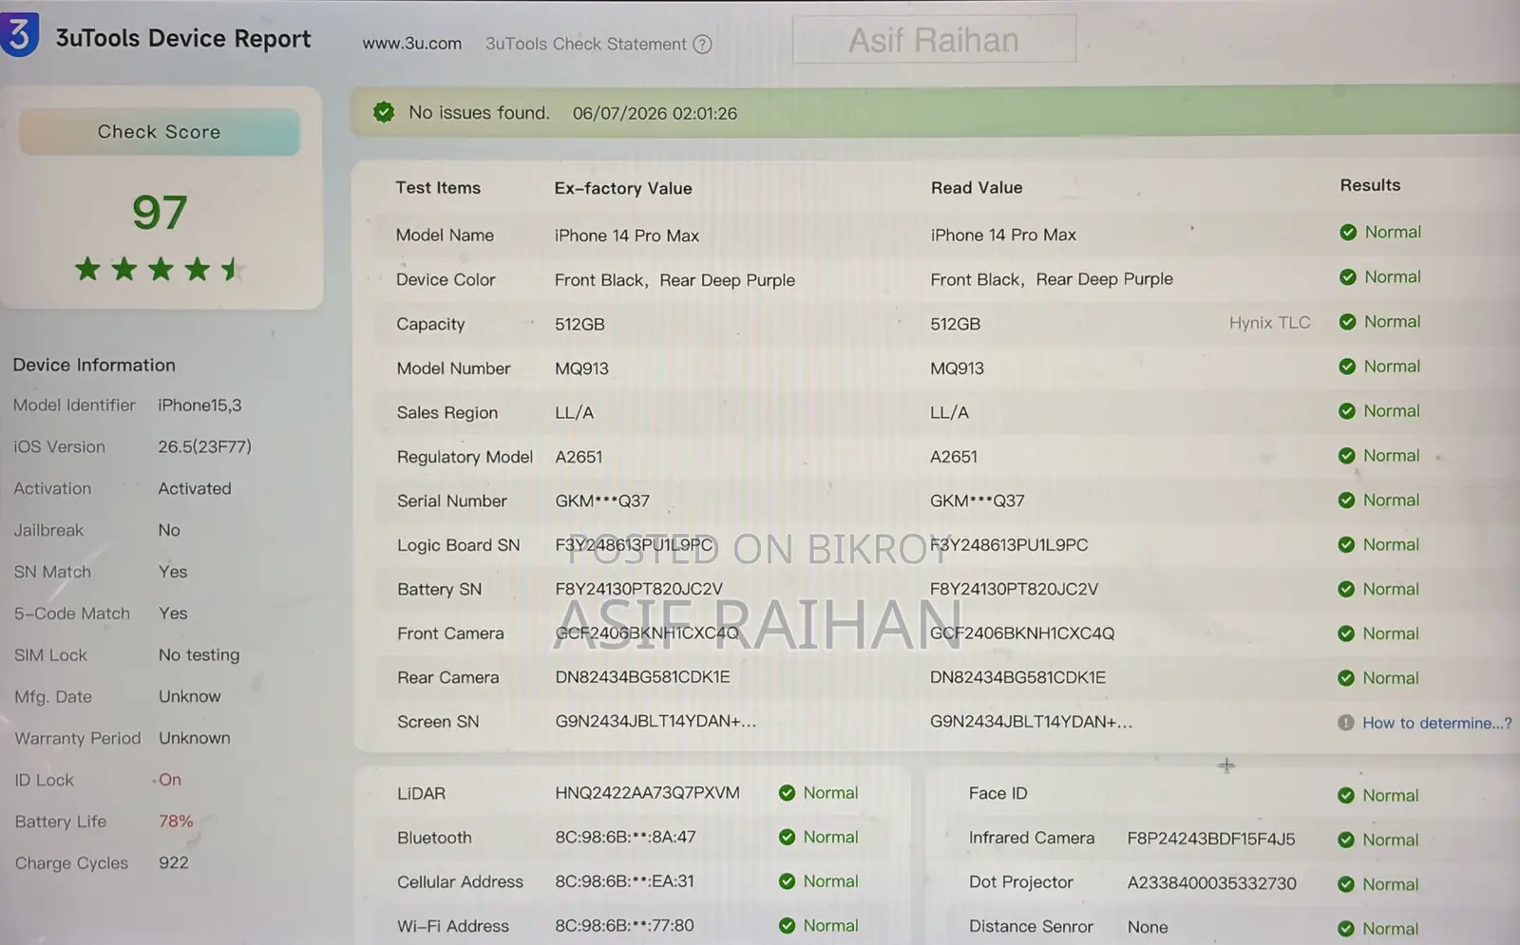Click the Normal check icon for Sales Region
The height and width of the screenshot is (945, 1520).
click(1346, 411)
